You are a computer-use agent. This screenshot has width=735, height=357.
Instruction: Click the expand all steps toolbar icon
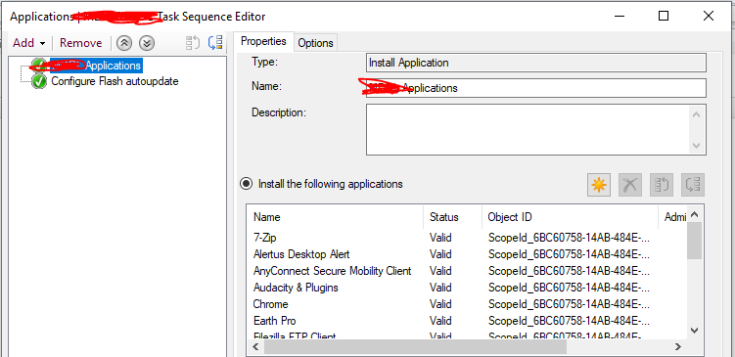[193, 43]
